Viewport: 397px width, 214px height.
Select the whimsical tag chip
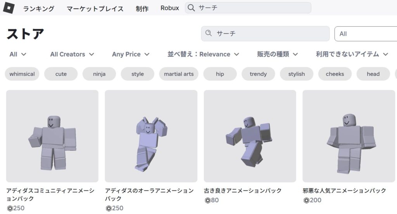[22, 74]
